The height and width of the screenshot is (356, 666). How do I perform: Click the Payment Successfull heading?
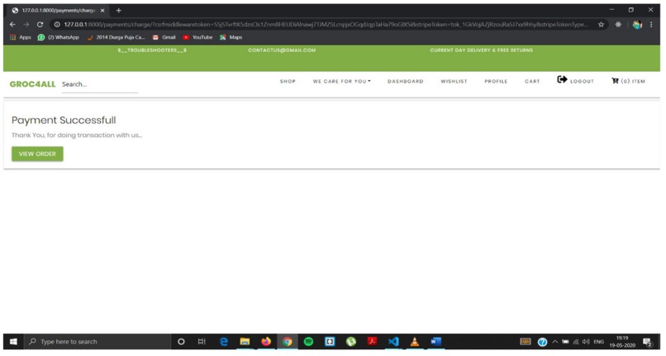coord(64,121)
